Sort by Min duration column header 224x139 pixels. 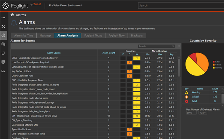pos(148,54)
